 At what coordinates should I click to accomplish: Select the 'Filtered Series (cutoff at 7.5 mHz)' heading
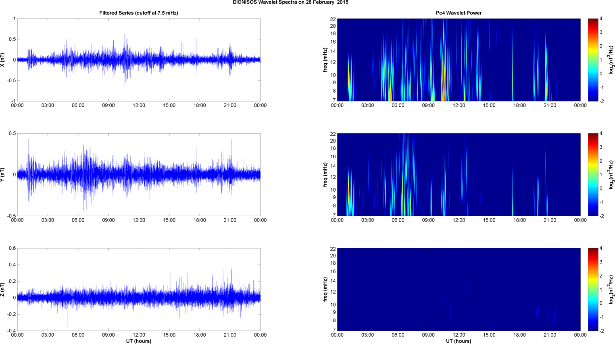[139, 13]
